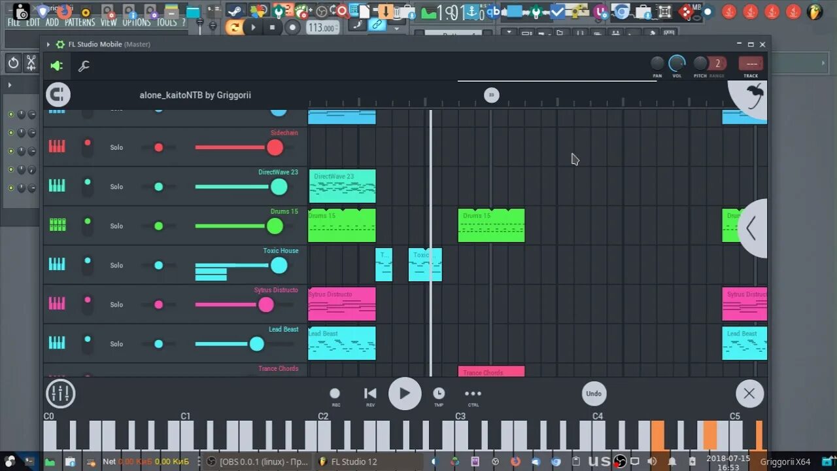This screenshot has width=837, height=471.
Task: Open the wrench settings tab
Action: 84,66
